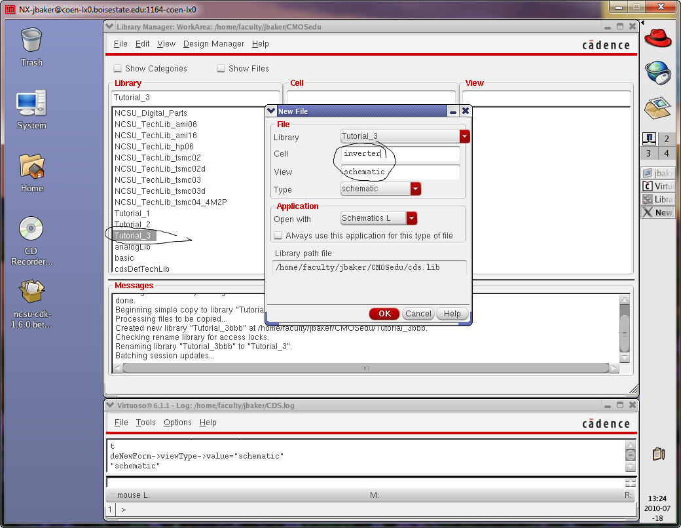This screenshot has width=681, height=528.
Task: Click the Virtuoso command input line
Action: [x=365, y=482]
